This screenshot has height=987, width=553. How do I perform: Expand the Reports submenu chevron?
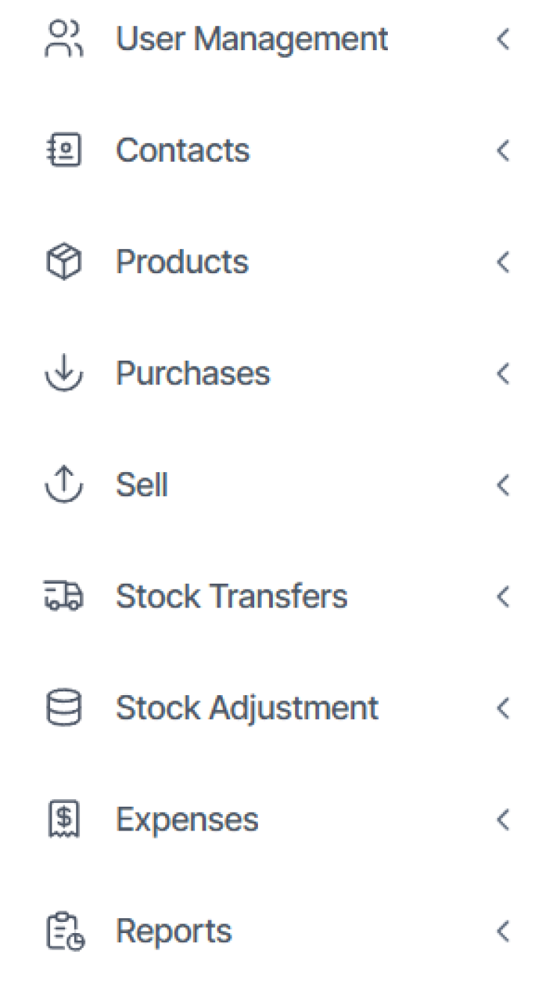503,932
